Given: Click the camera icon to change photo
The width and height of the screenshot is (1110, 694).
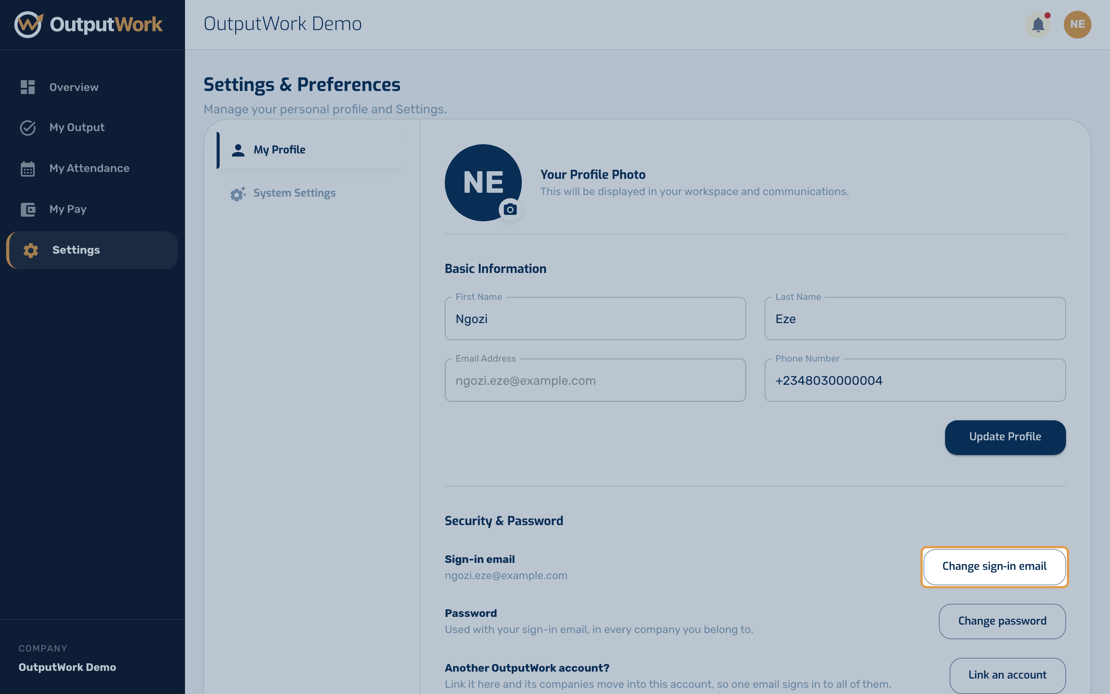Looking at the screenshot, I should [510, 210].
